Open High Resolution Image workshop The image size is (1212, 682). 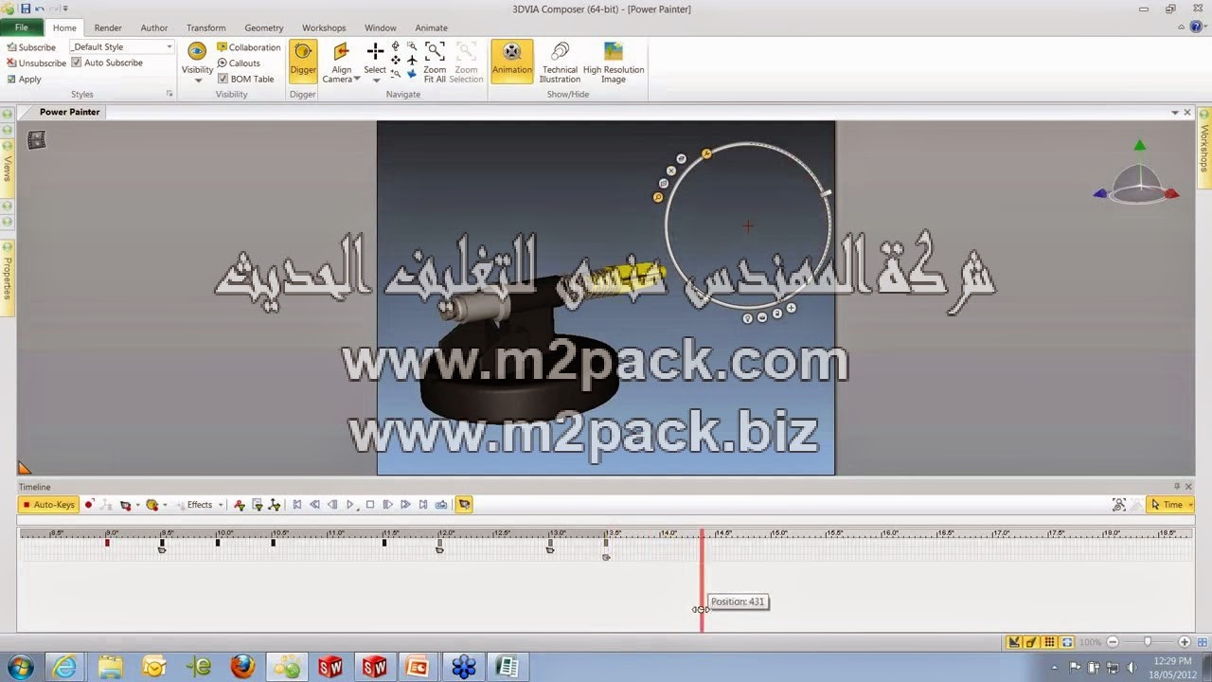coord(614,62)
